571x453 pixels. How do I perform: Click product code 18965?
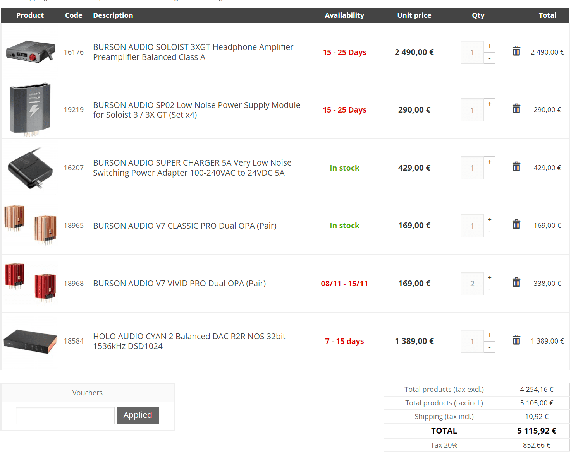[74, 225]
